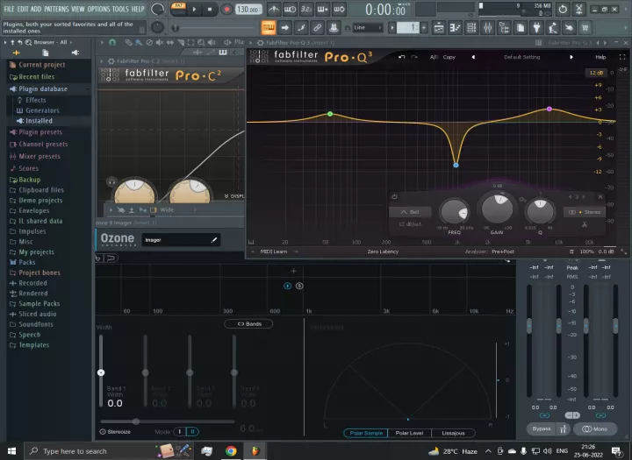Toggle Pro-Q 3 full screen icon
This screenshot has height=460, width=632.
pos(622,57)
